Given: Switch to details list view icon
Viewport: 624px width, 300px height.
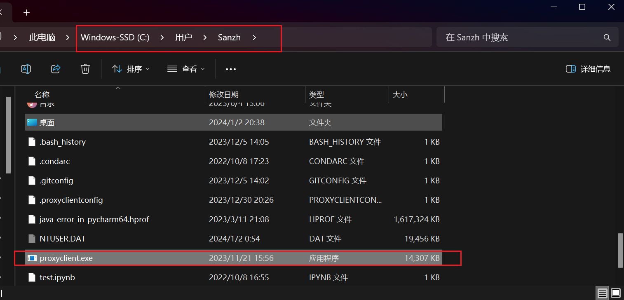Looking at the screenshot, I should coord(603,293).
